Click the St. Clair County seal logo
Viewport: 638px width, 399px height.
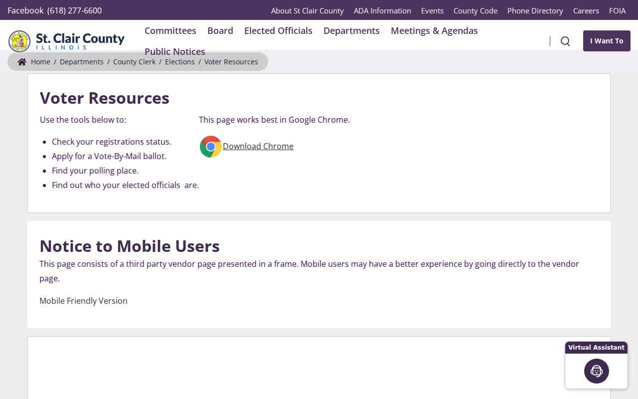tap(19, 41)
